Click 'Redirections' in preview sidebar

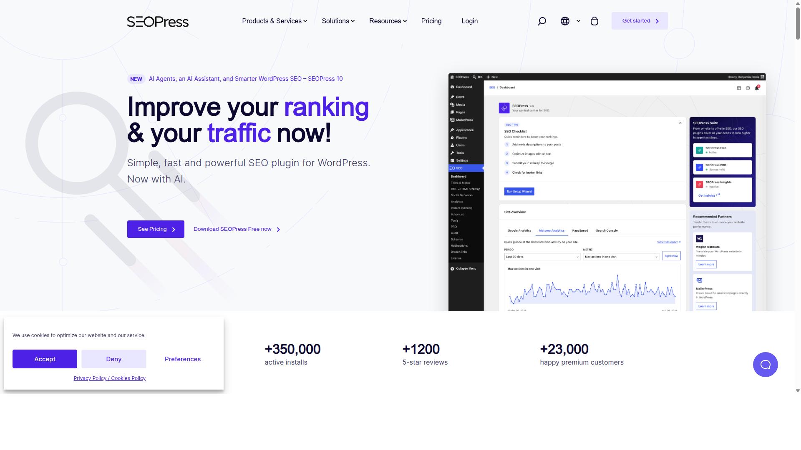pyautogui.click(x=459, y=246)
